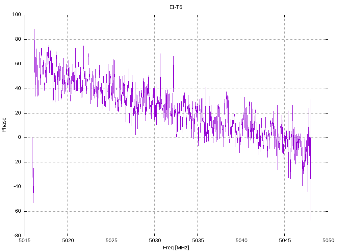The image size is (337, 252).
Task: Click the y-axis tick label "-80"
Action: tap(17, 236)
